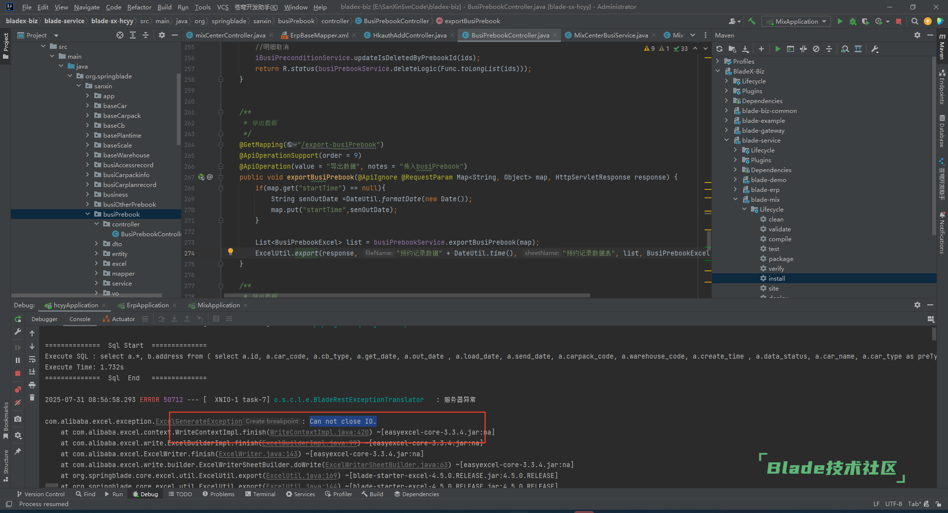The height and width of the screenshot is (513, 948).
Task: Execute Maven Goal icon
Action: (790, 49)
